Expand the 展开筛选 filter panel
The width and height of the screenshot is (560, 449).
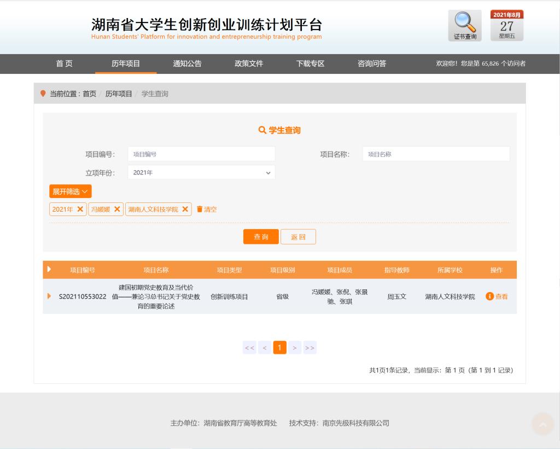[70, 191]
